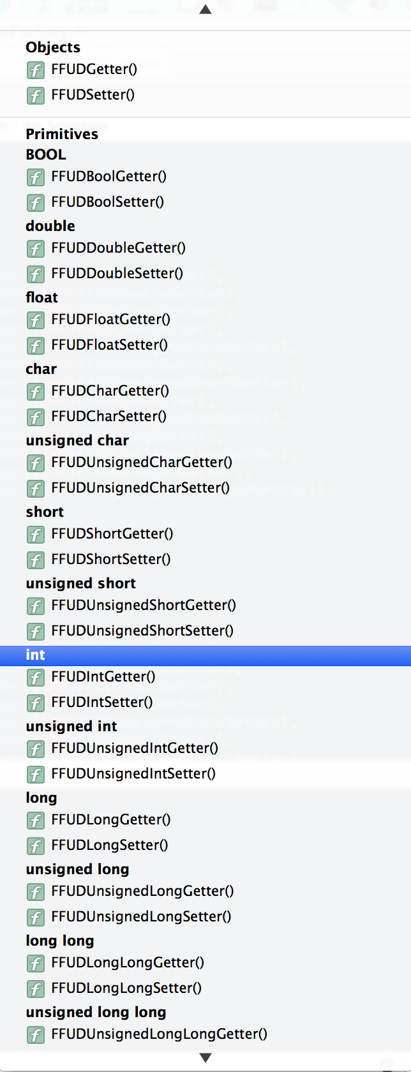Click the f icon next to FFUDFloatGetter()

tap(36, 320)
